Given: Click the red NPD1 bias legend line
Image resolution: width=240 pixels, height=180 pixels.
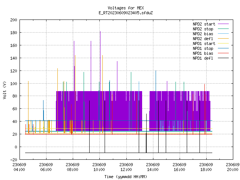Looking at the screenshot, I should pos(223,53).
